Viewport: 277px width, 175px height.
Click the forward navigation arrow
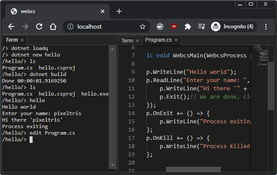(25, 26)
